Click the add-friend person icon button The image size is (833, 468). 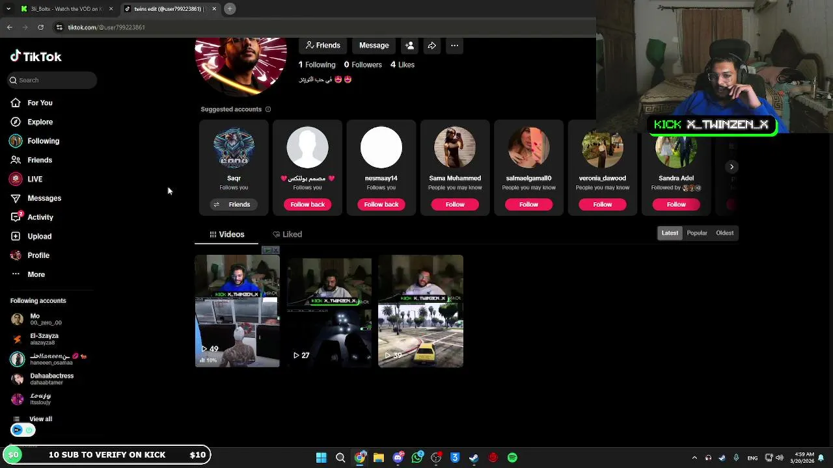pos(409,45)
